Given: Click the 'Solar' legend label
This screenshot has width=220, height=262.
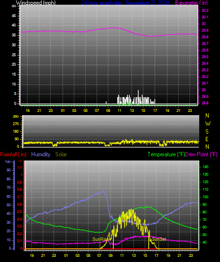Looking at the screenshot, I should (x=61, y=154).
